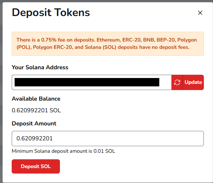Click the 0.620992201 SOL balance value
Image resolution: width=213 pixels, height=183 pixels.
36,110
